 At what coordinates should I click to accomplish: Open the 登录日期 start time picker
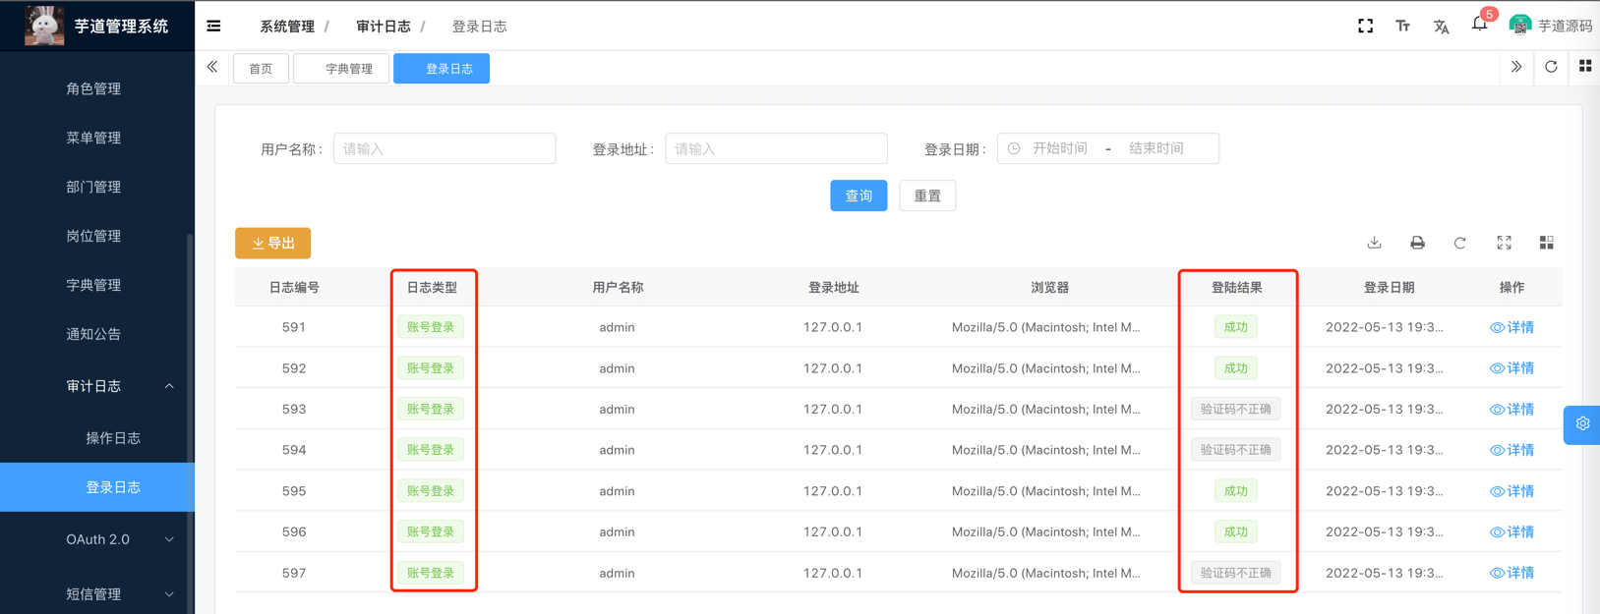(x=1059, y=148)
